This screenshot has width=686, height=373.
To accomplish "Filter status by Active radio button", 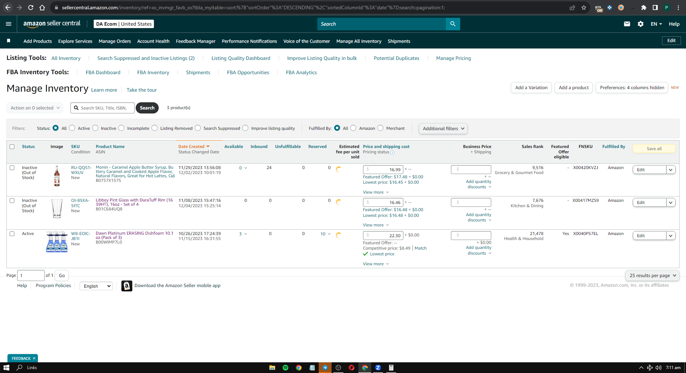I will 72,128.
